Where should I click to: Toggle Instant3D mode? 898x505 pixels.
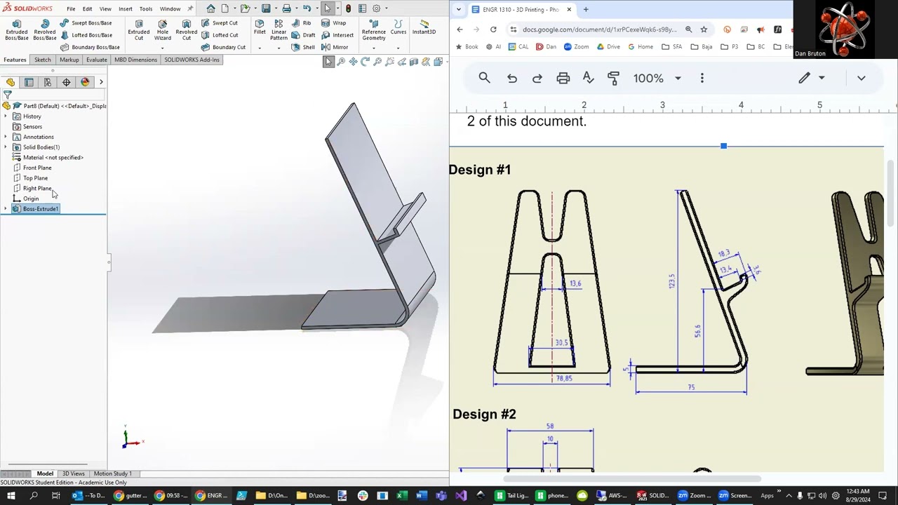point(424,27)
